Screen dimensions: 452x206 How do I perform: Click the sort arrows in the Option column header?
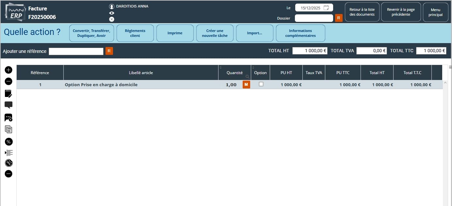point(253,68)
